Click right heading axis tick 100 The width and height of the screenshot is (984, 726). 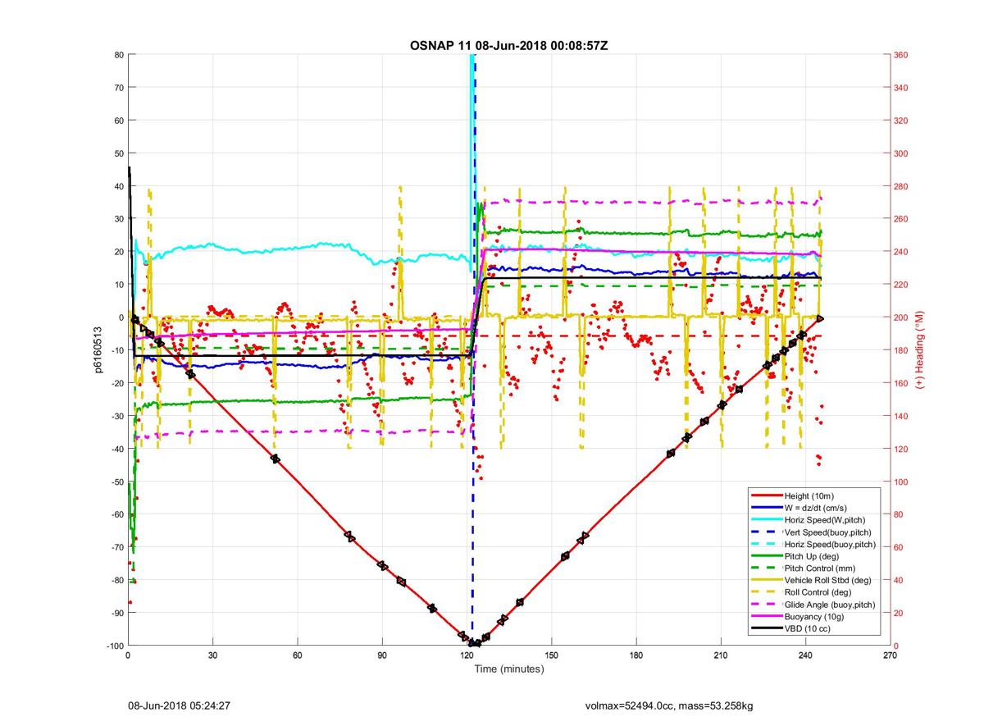pos(901,482)
